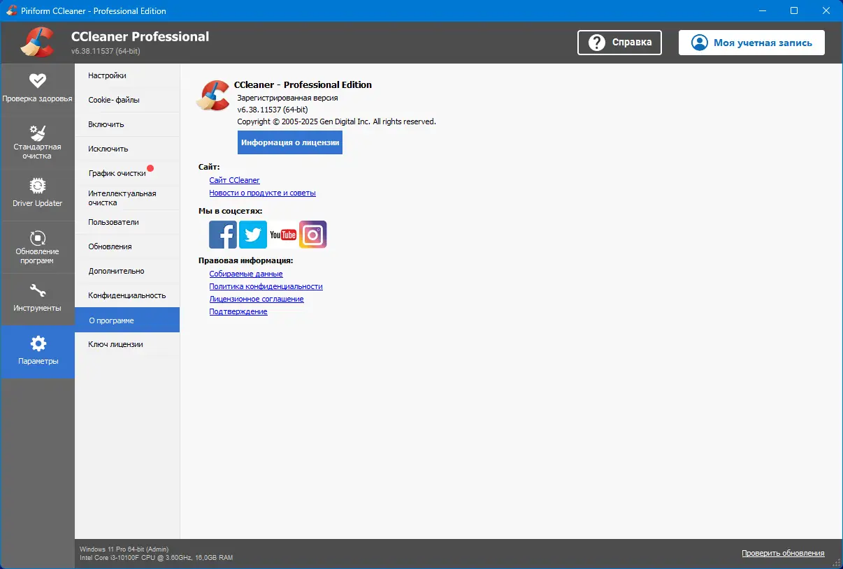Image resolution: width=843 pixels, height=569 pixels.
Task: Click the version text v6.38.11537 in header
Action: click(106, 52)
